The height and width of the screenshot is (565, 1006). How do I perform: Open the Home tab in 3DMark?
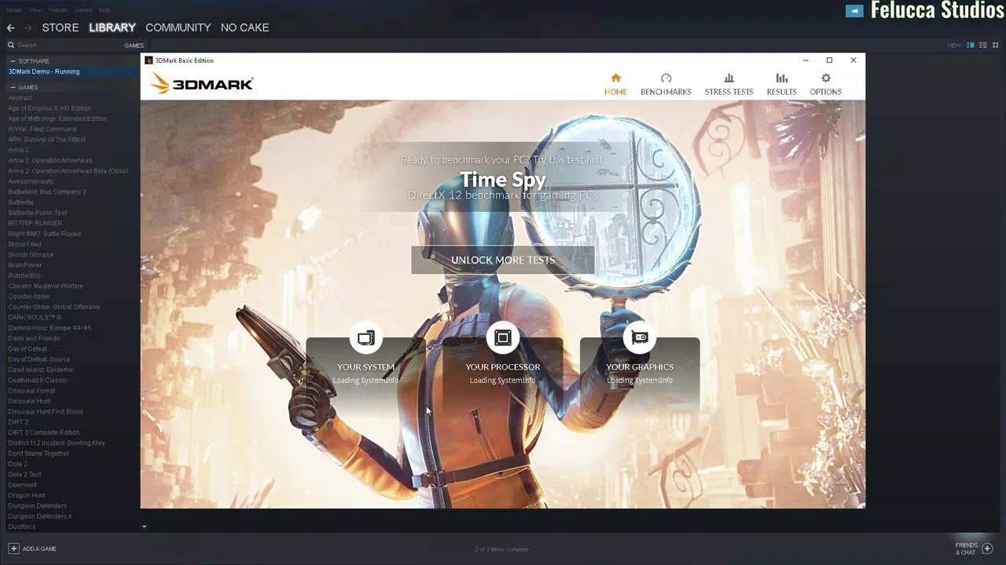click(x=615, y=84)
